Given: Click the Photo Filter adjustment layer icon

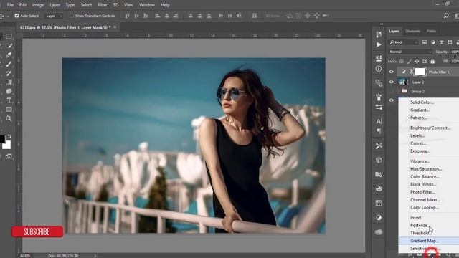Looking at the screenshot, I should click(404, 72).
